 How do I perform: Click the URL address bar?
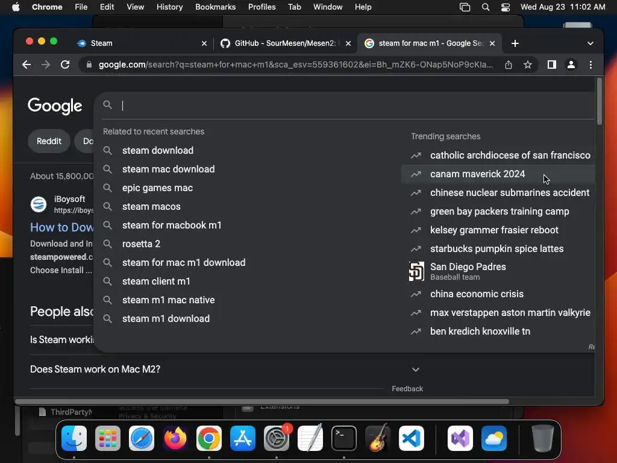[295, 65]
